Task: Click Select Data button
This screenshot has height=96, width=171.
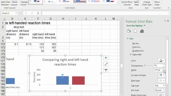Action: [x=137, y=3]
